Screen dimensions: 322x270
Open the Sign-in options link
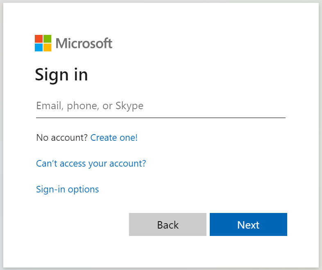[68, 189]
